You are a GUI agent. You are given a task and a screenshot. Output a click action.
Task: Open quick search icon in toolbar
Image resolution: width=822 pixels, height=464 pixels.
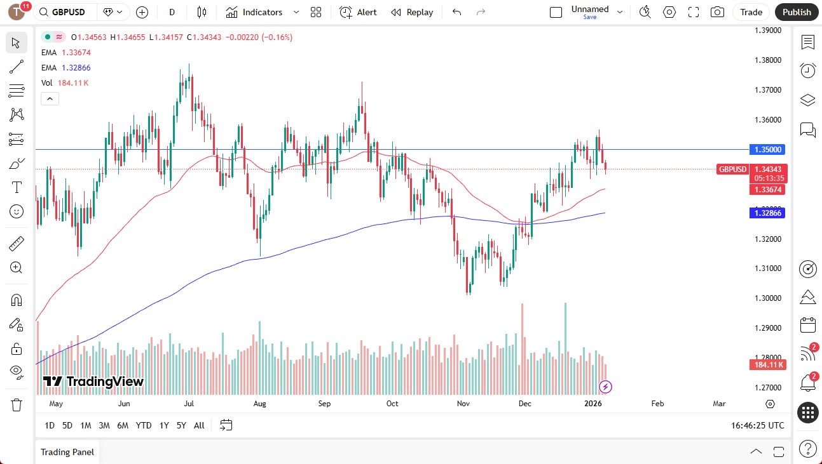point(645,12)
